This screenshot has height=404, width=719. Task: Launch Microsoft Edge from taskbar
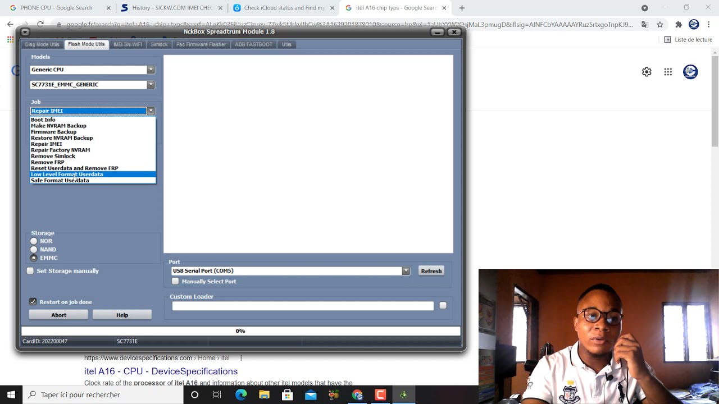click(x=241, y=395)
